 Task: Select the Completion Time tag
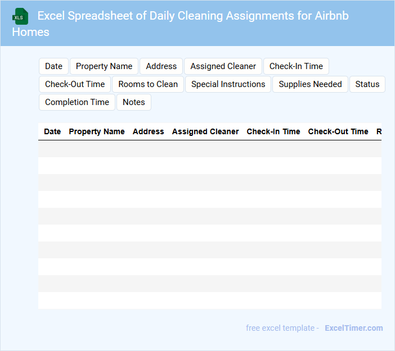click(77, 102)
